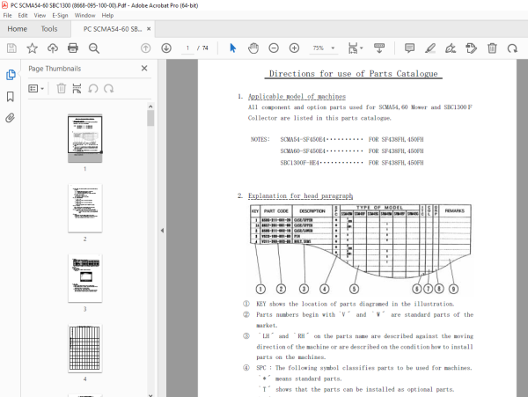
Task: Select the PC SCMA54-60 document tab
Action: (x=113, y=29)
